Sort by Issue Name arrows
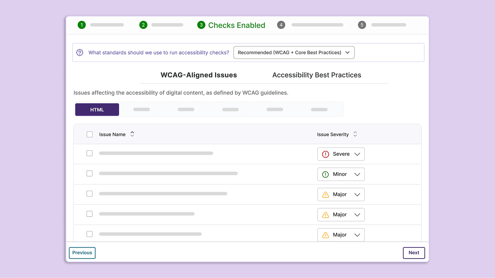The height and width of the screenshot is (278, 495). point(132,134)
